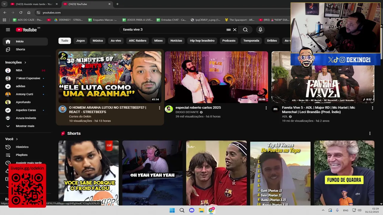Select the Ao vivo filter chip
This screenshot has width=383, height=215.
click(x=116, y=41)
